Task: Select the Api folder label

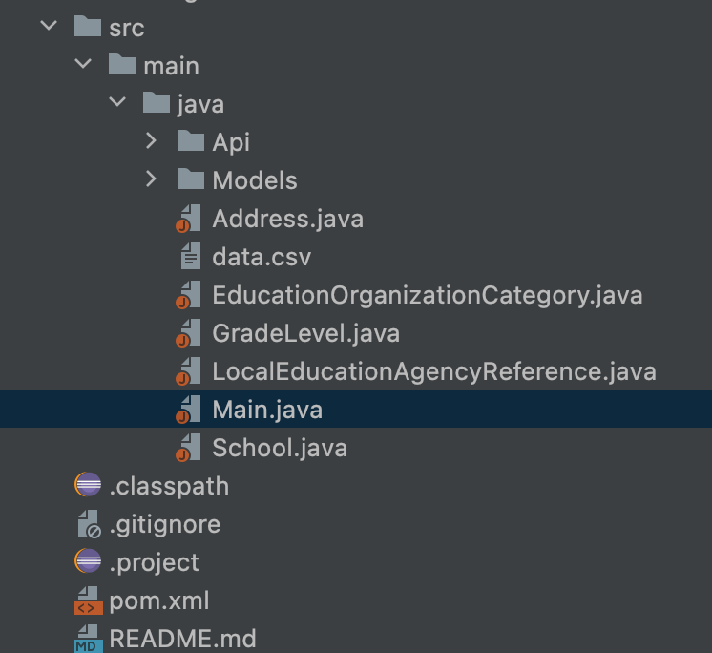Action: coord(231,142)
